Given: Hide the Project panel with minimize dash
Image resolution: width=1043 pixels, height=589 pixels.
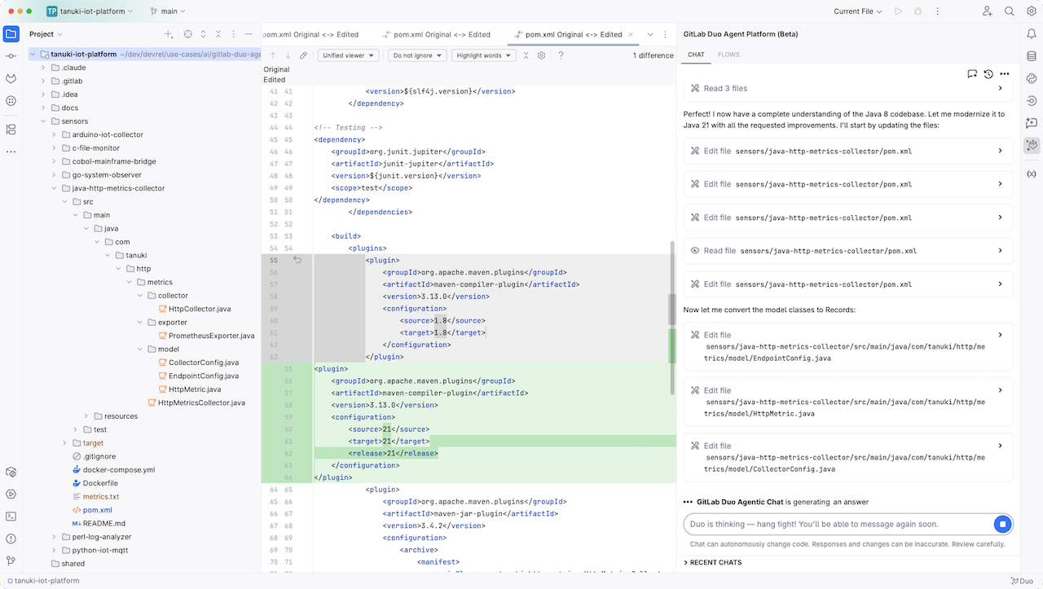Looking at the screenshot, I should click(249, 34).
